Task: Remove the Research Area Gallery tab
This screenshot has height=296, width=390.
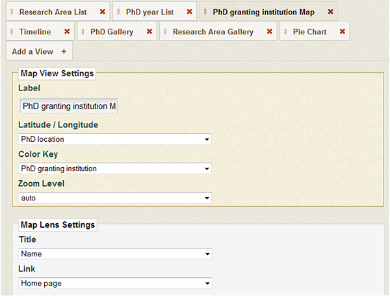Action: pos(269,32)
